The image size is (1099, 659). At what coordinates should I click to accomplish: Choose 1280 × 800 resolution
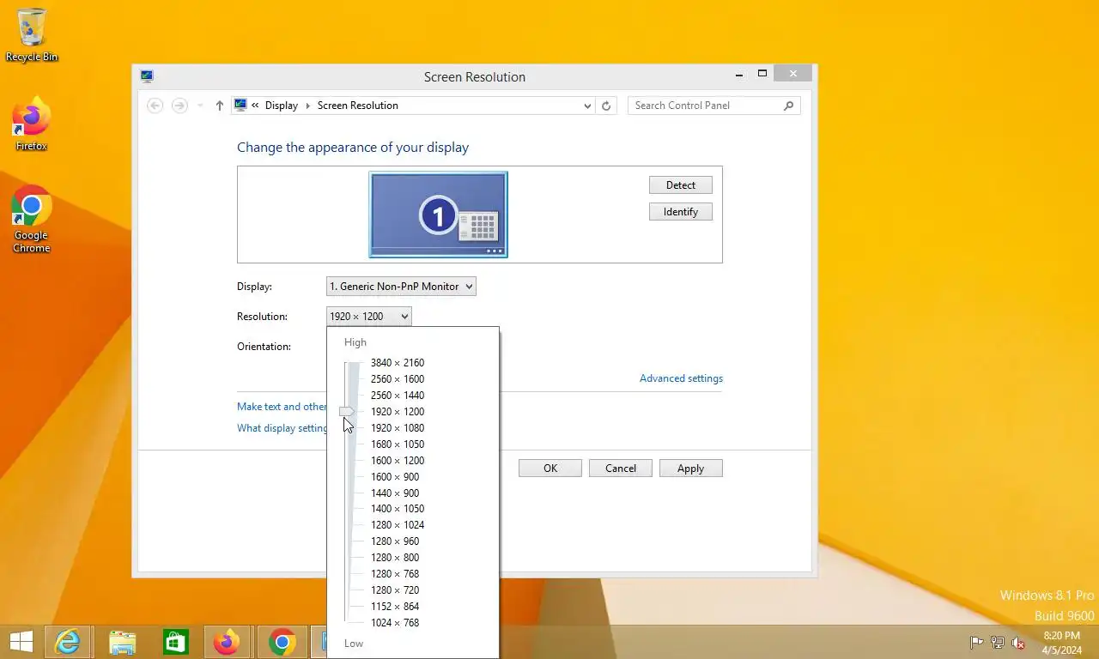395,558
